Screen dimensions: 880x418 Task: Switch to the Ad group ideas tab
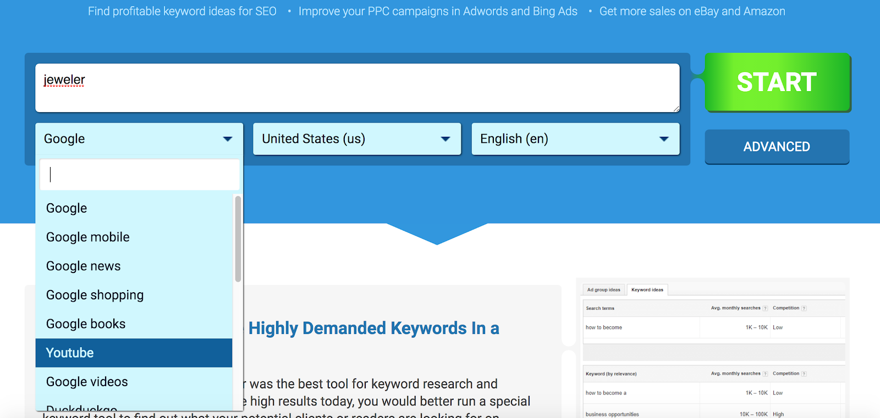coord(603,290)
